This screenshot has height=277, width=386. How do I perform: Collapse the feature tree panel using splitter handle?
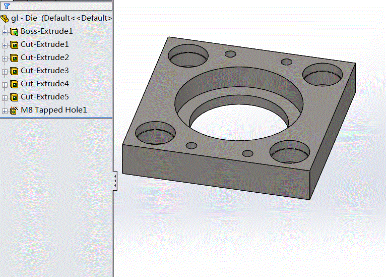point(115,181)
